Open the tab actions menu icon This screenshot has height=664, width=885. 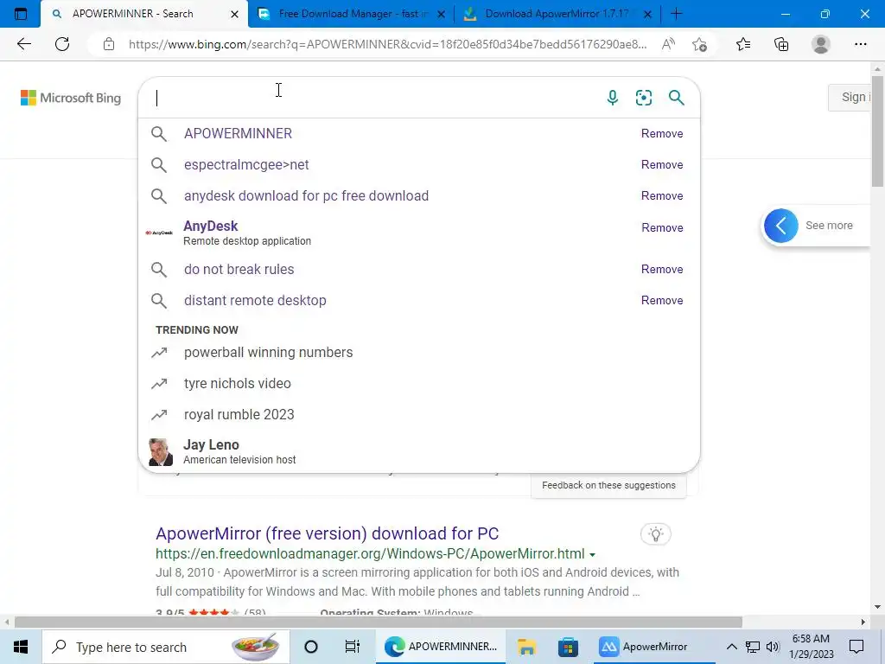point(21,14)
